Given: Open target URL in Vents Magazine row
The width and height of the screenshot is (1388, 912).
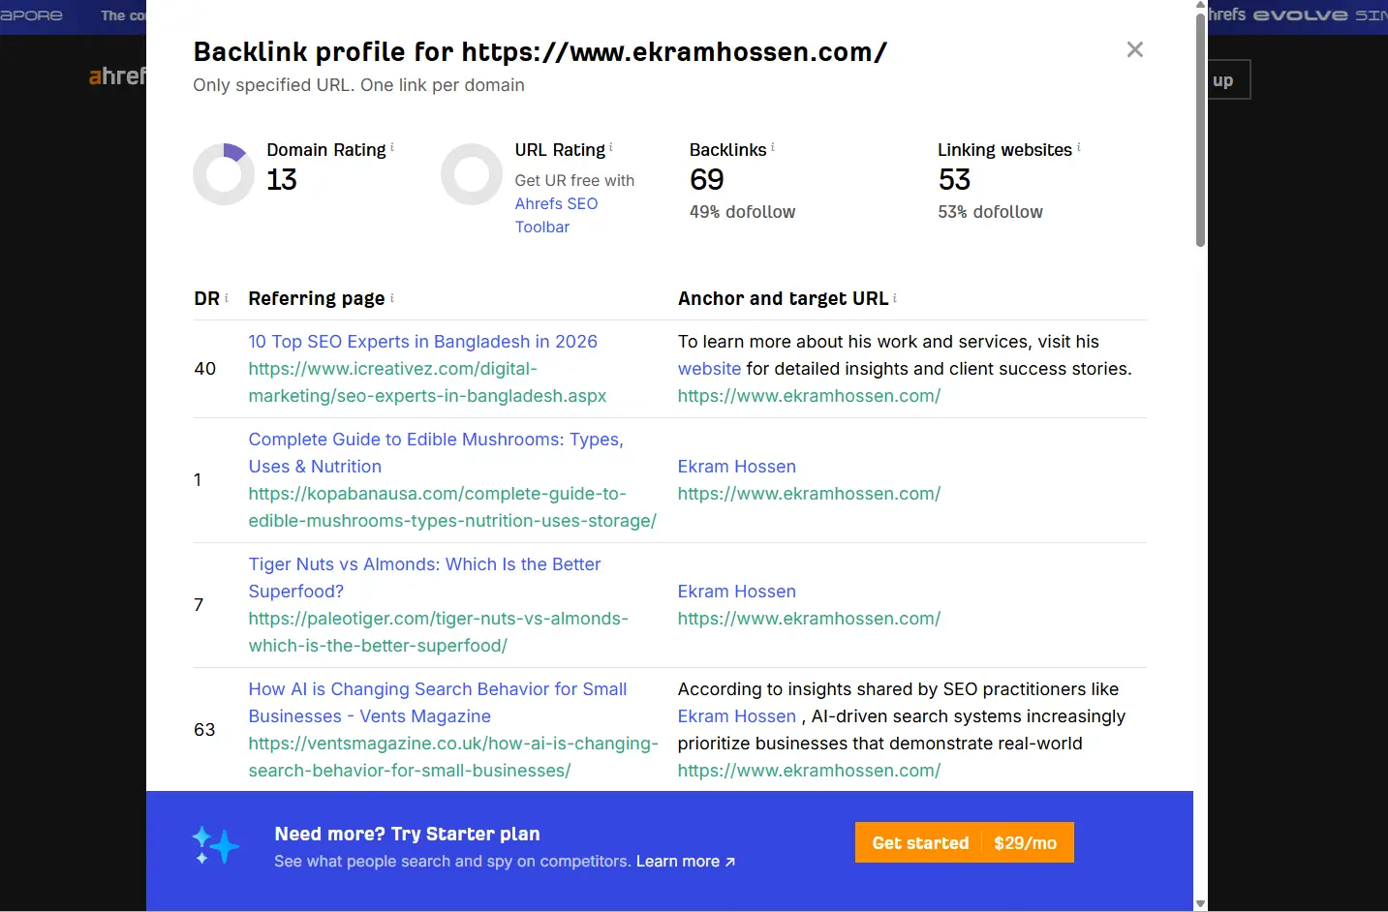Looking at the screenshot, I should pos(809,771).
